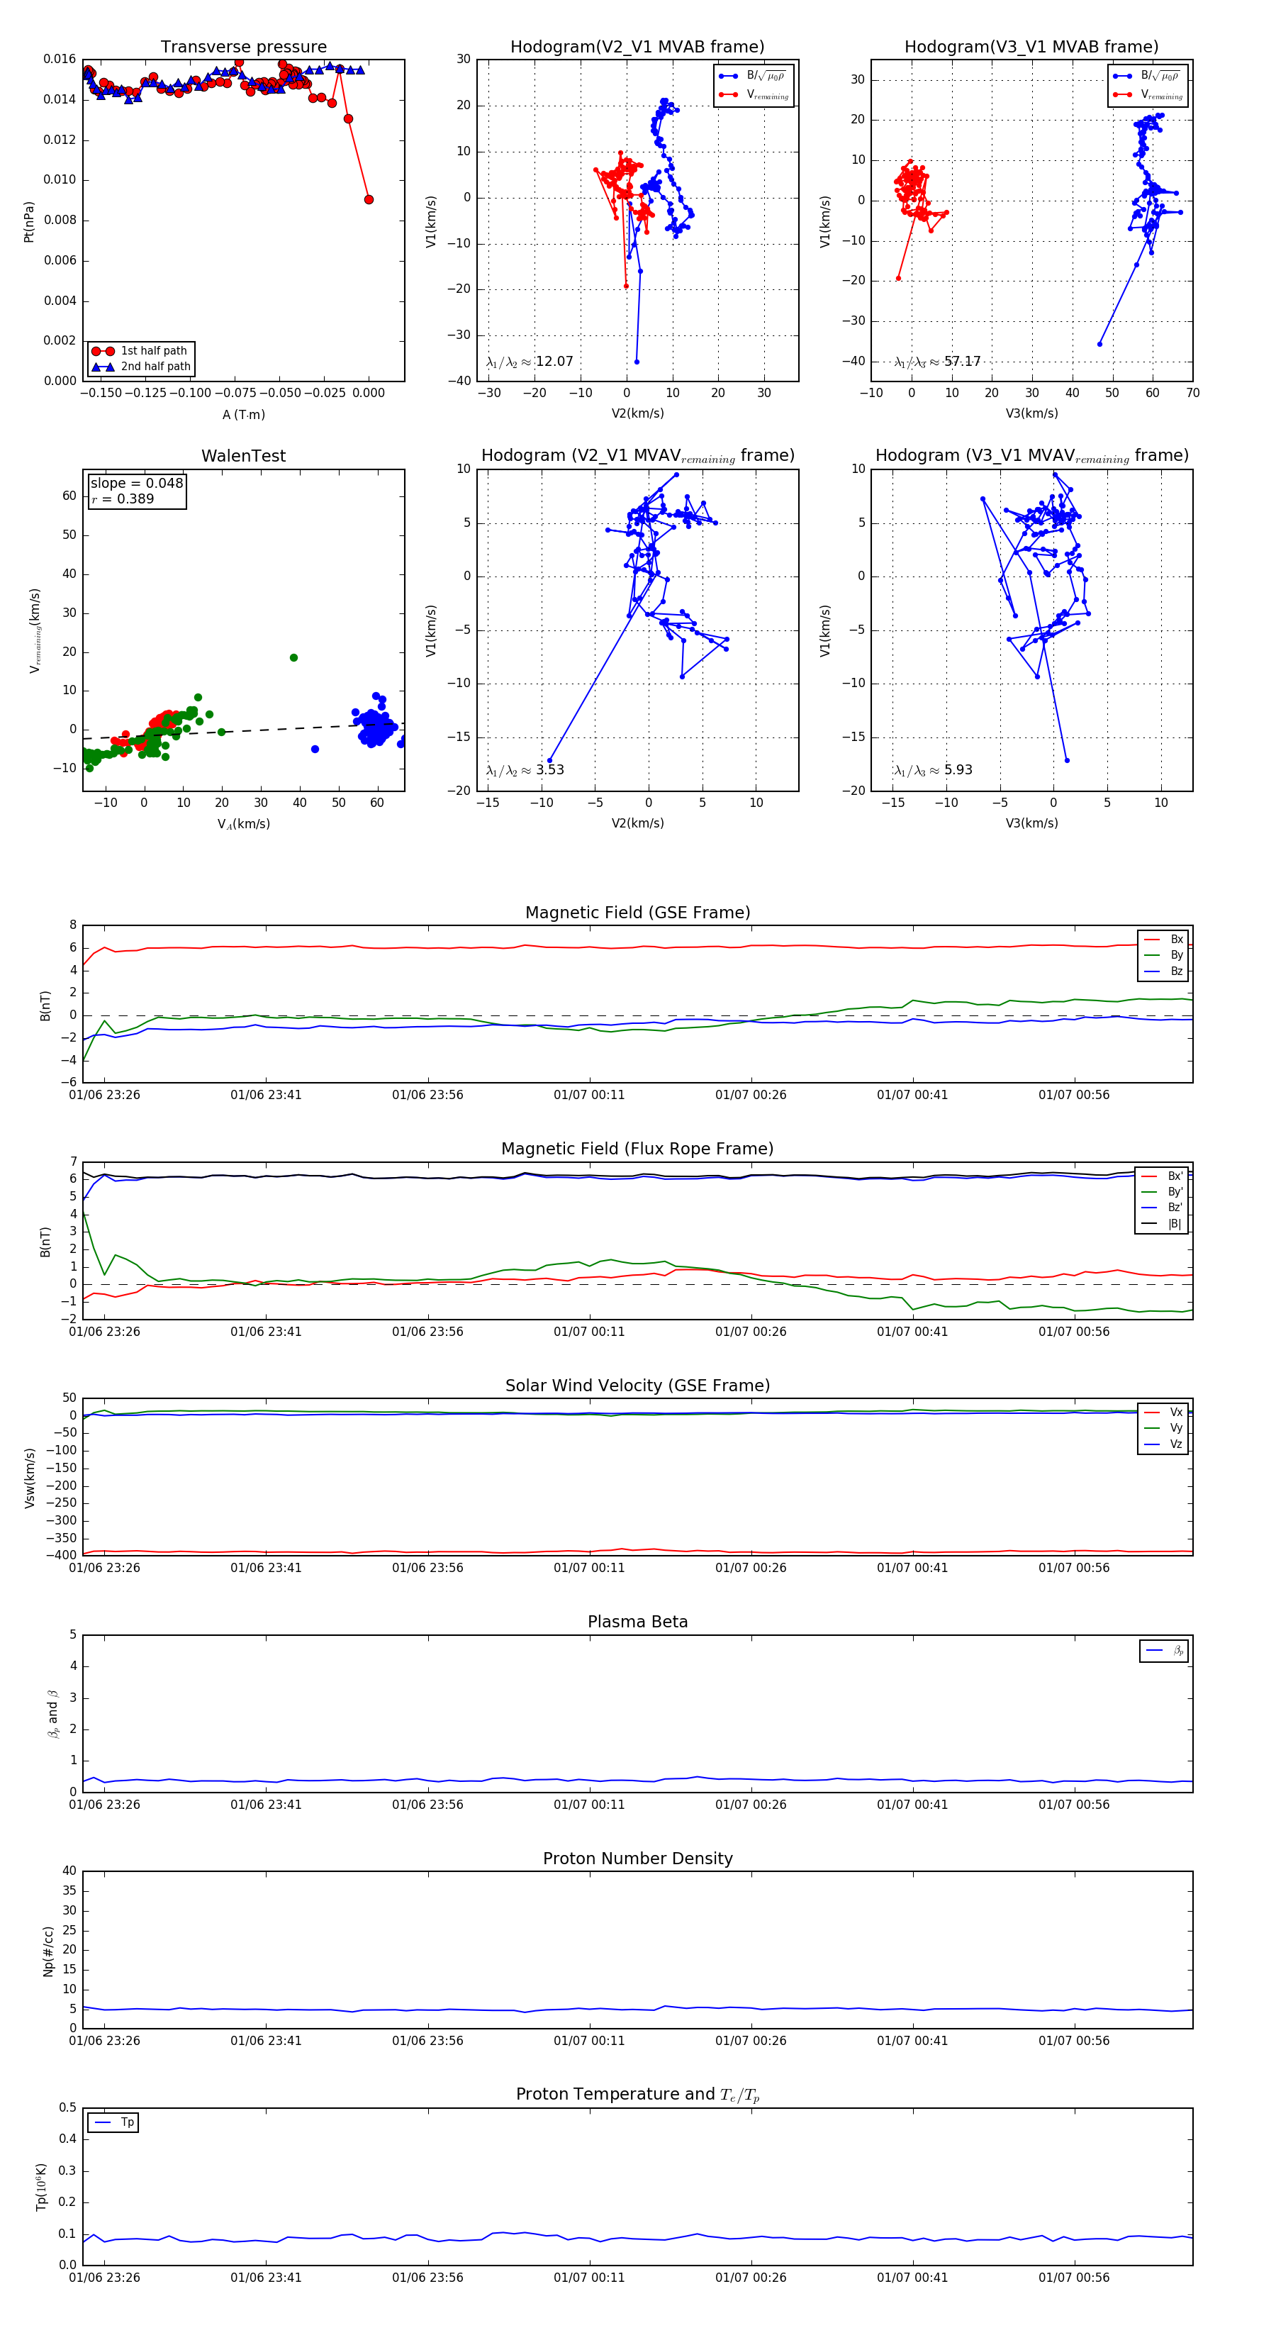
Task: Click the 'slope = 0.048' annotation box
Action: click(x=137, y=491)
